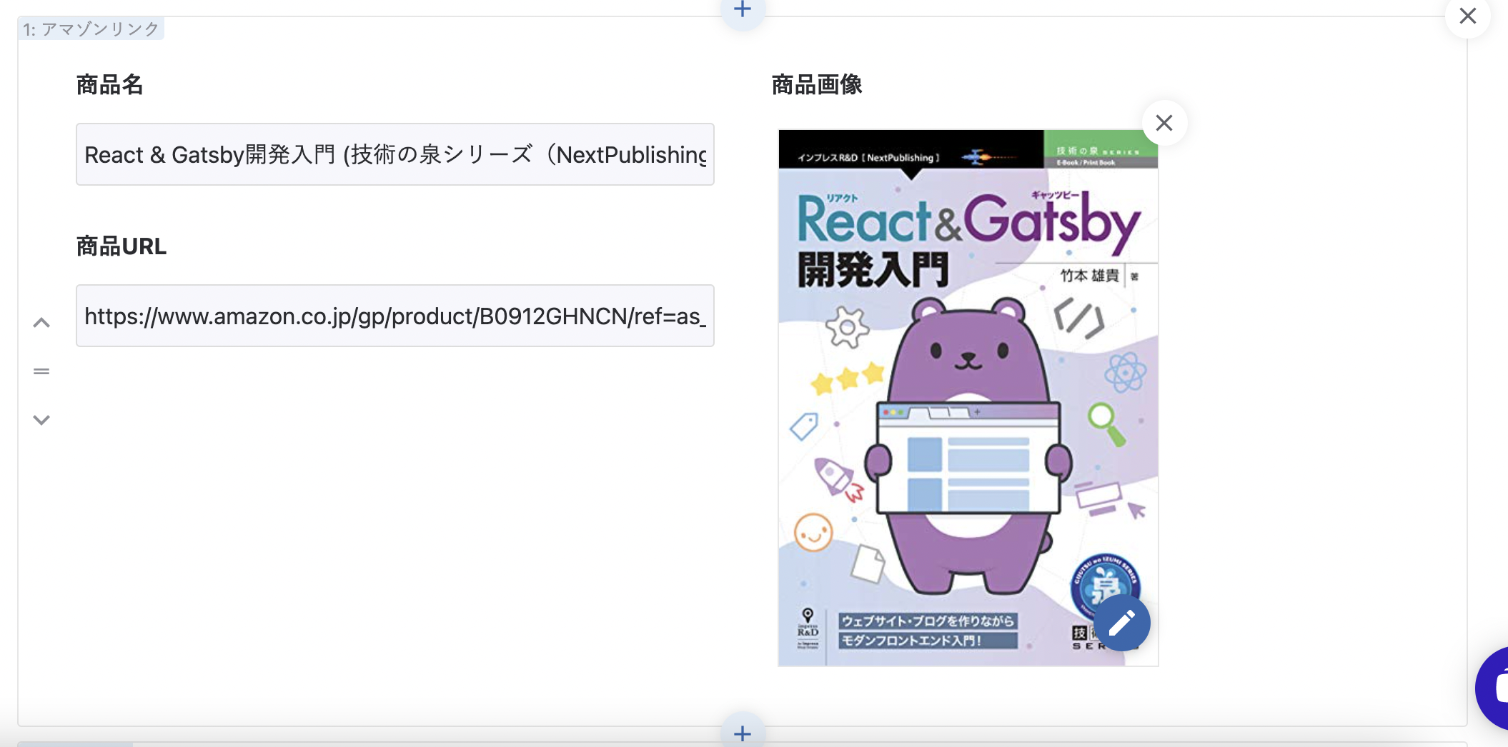Move the block up with the up chevron
The width and height of the screenshot is (1508, 747).
coord(41,323)
